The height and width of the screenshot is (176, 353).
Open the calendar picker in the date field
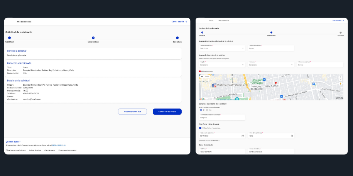pyautogui.click(x=243, y=136)
